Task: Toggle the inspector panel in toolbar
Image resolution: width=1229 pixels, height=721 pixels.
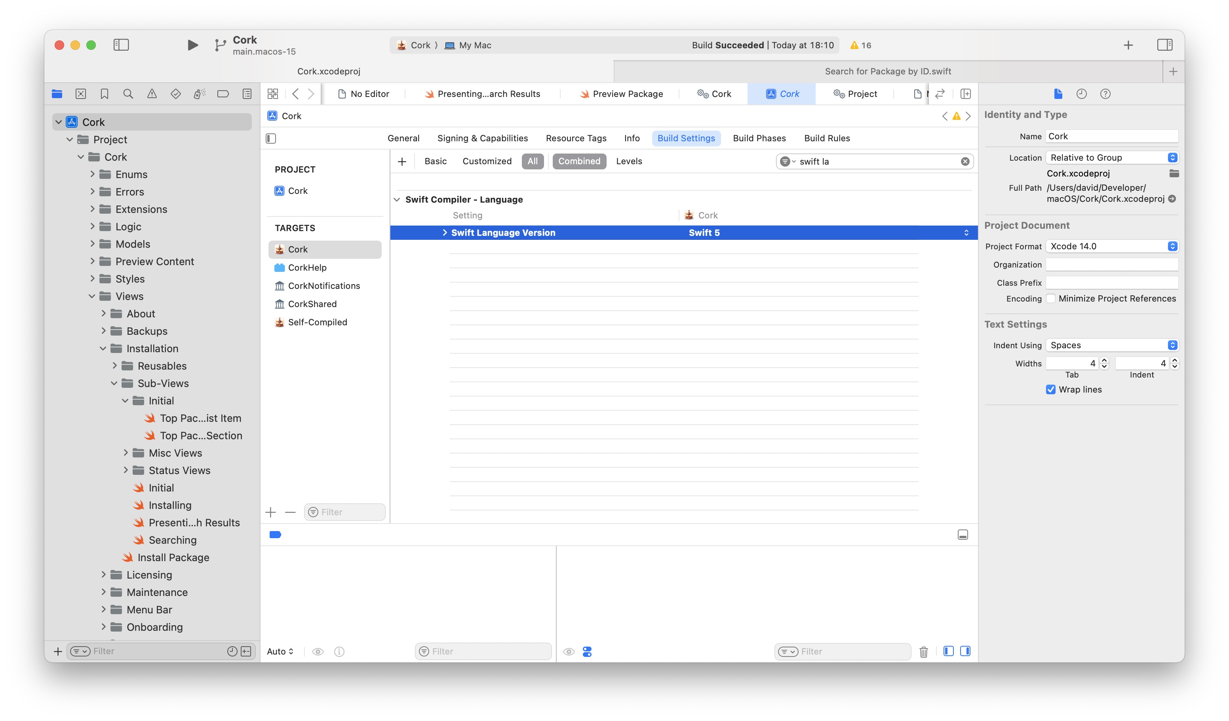Action: pyautogui.click(x=1164, y=45)
